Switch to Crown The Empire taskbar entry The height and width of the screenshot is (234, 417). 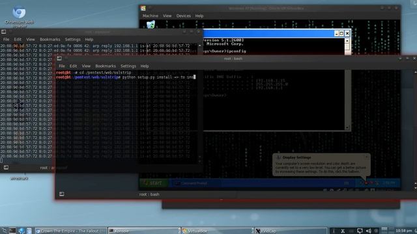[x=70, y=231]
